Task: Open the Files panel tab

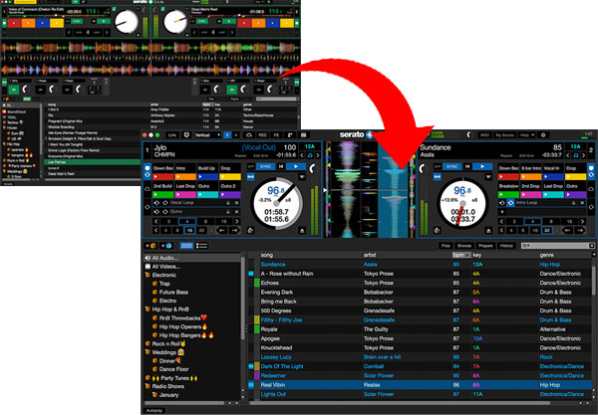Action: pyautogui.click(x=446, y=246)
